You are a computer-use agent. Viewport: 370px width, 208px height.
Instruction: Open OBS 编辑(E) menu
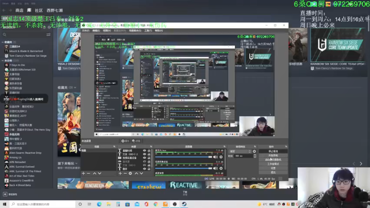96,31
